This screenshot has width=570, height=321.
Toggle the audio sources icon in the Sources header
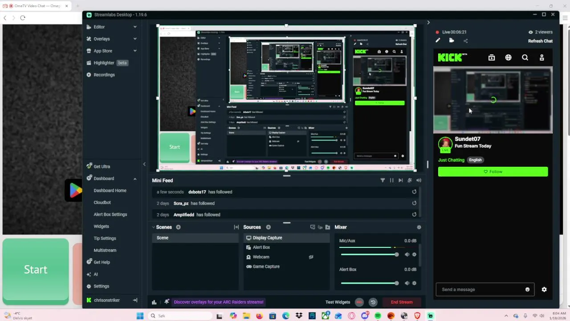[x=320, y=227]
